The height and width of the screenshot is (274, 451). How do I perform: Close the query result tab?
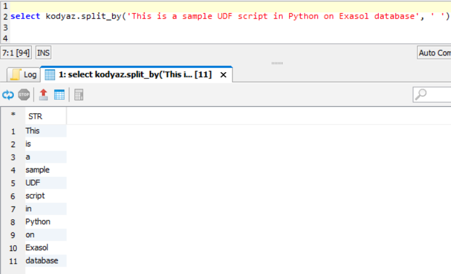(x=223, y=75)
